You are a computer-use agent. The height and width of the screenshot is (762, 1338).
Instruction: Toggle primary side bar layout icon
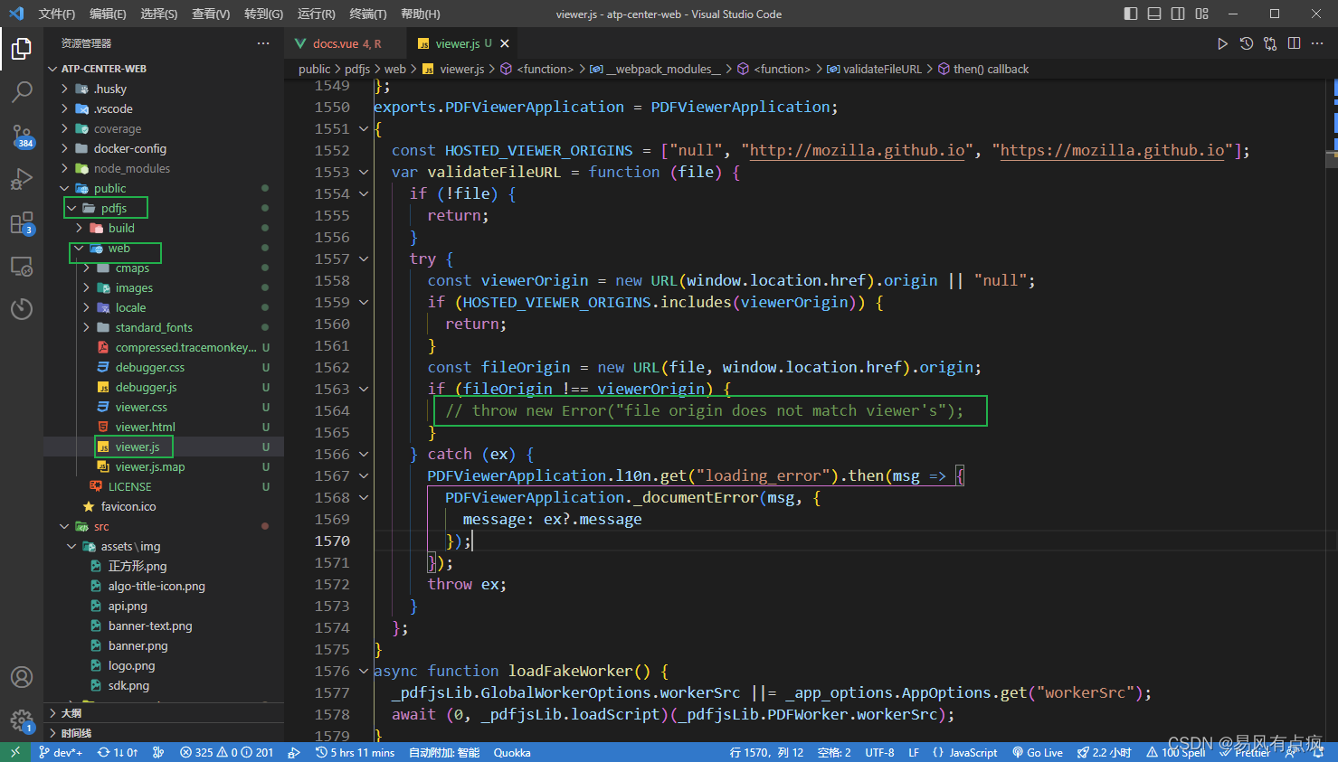(x=1131, y=14)
